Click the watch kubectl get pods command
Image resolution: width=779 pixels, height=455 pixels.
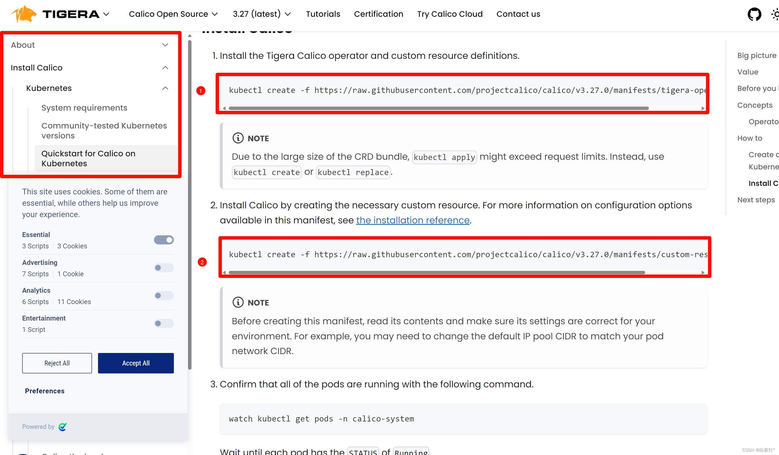click(x=322, y=419)
